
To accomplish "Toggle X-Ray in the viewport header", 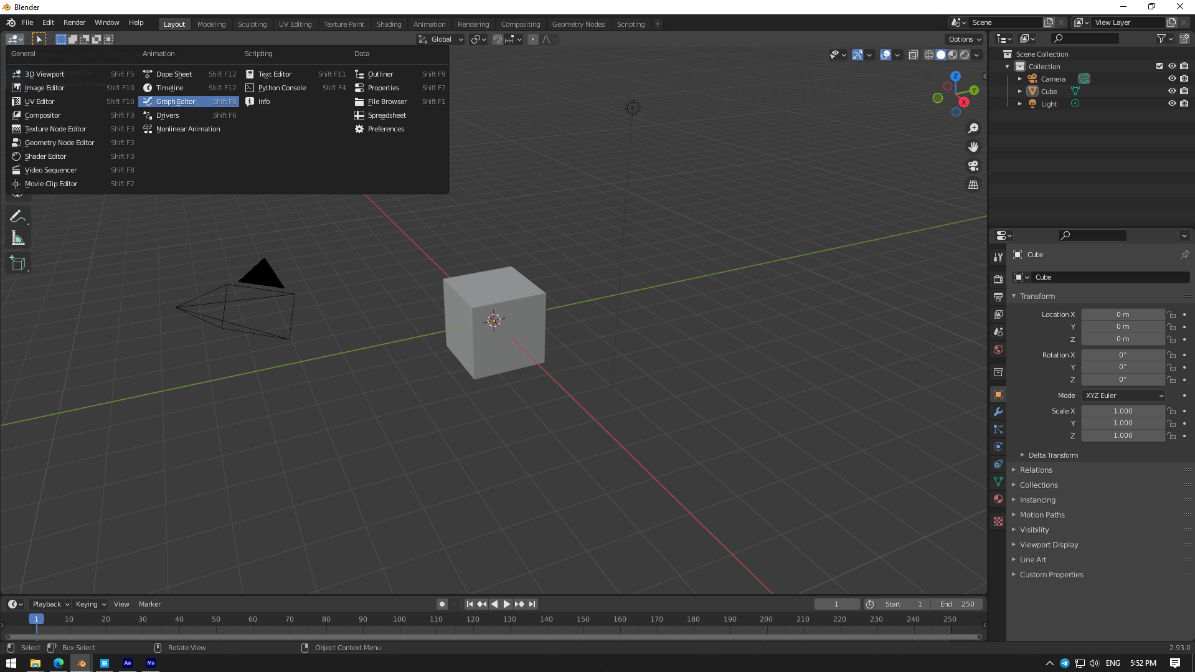I will tap(913, 55).
